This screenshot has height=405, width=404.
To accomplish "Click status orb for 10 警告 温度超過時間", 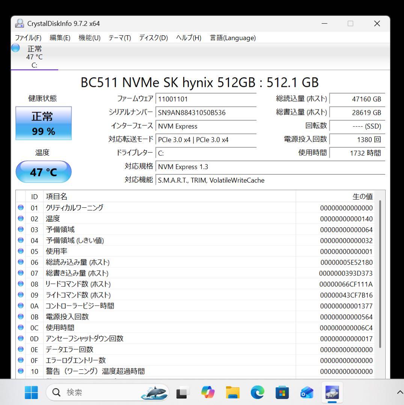I will (x=21, y=371).
